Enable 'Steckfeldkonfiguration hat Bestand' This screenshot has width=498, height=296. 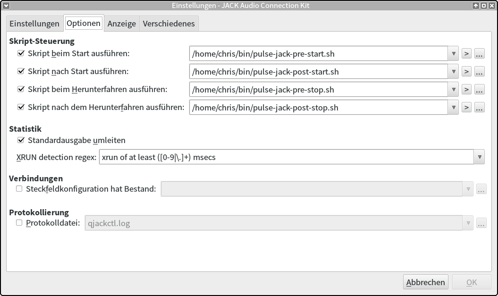point(19,189)
